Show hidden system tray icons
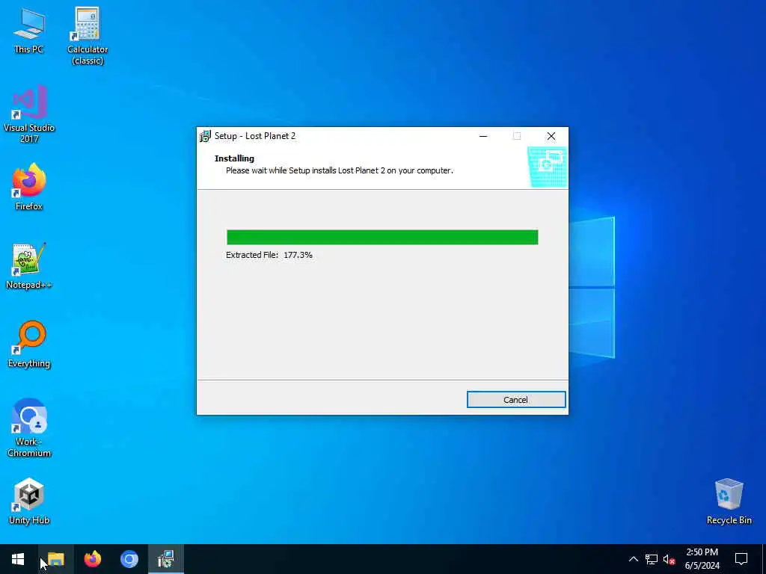Viewport: 766px width, 574px height. click(x=633, y=559)
